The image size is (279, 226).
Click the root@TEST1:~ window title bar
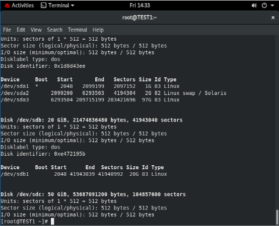pos(139,18)
